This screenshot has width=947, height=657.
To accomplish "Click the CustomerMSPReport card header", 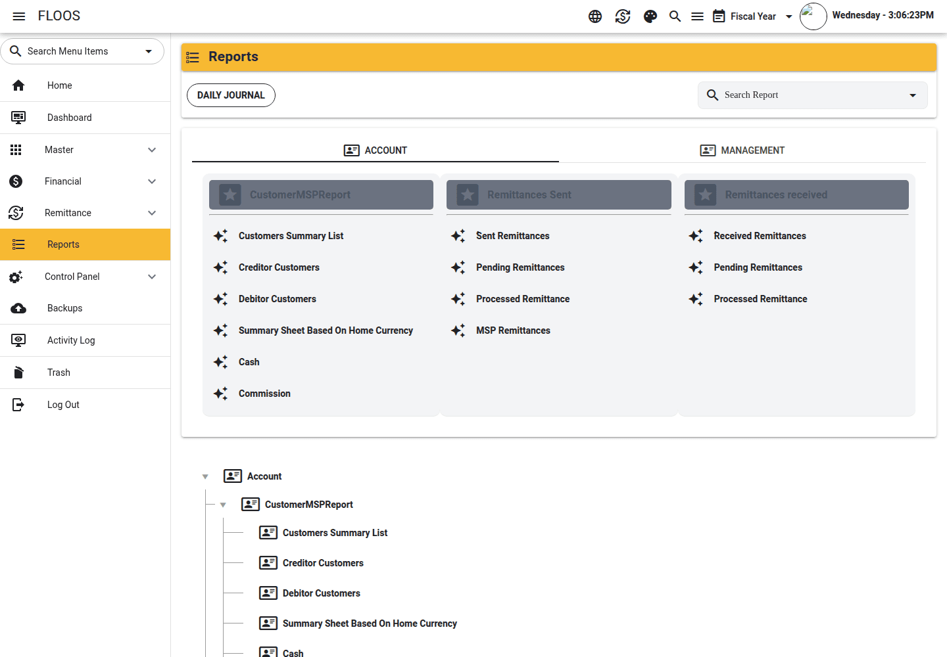I will (321, 194).
